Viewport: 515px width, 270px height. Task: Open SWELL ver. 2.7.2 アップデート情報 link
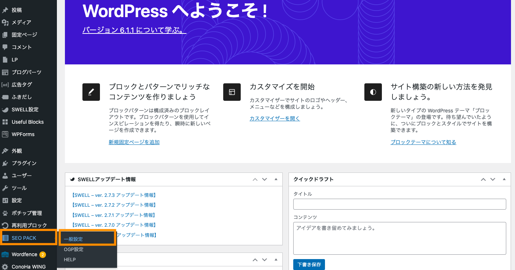[115, 205]
